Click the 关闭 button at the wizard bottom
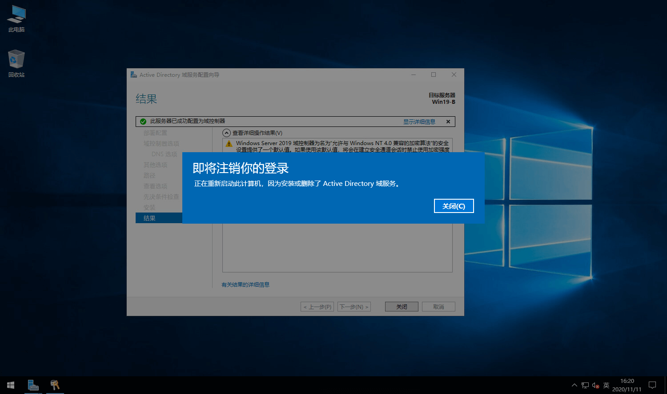 coord(402,307)
